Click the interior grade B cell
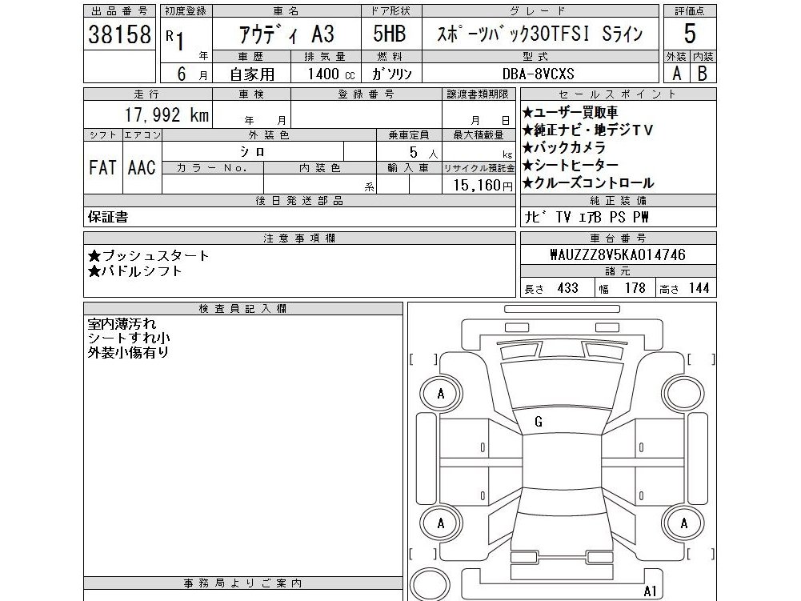Viewport: 801px width, 601px height. [703, 74]
